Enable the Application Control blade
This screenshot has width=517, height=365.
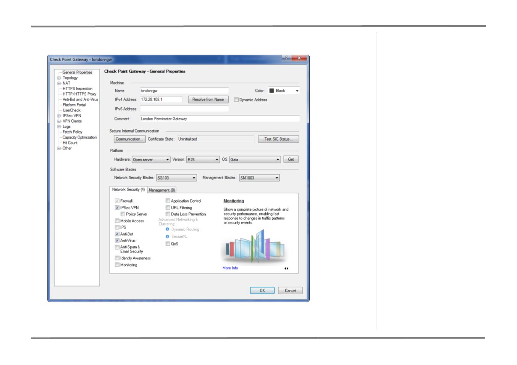(168, 201)
